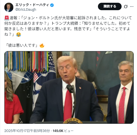This screenshot has height=135, width=137.
Task: Click the post text starting with 速報
Action: (68, 26)
